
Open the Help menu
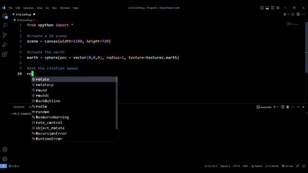tap(76, 8)
